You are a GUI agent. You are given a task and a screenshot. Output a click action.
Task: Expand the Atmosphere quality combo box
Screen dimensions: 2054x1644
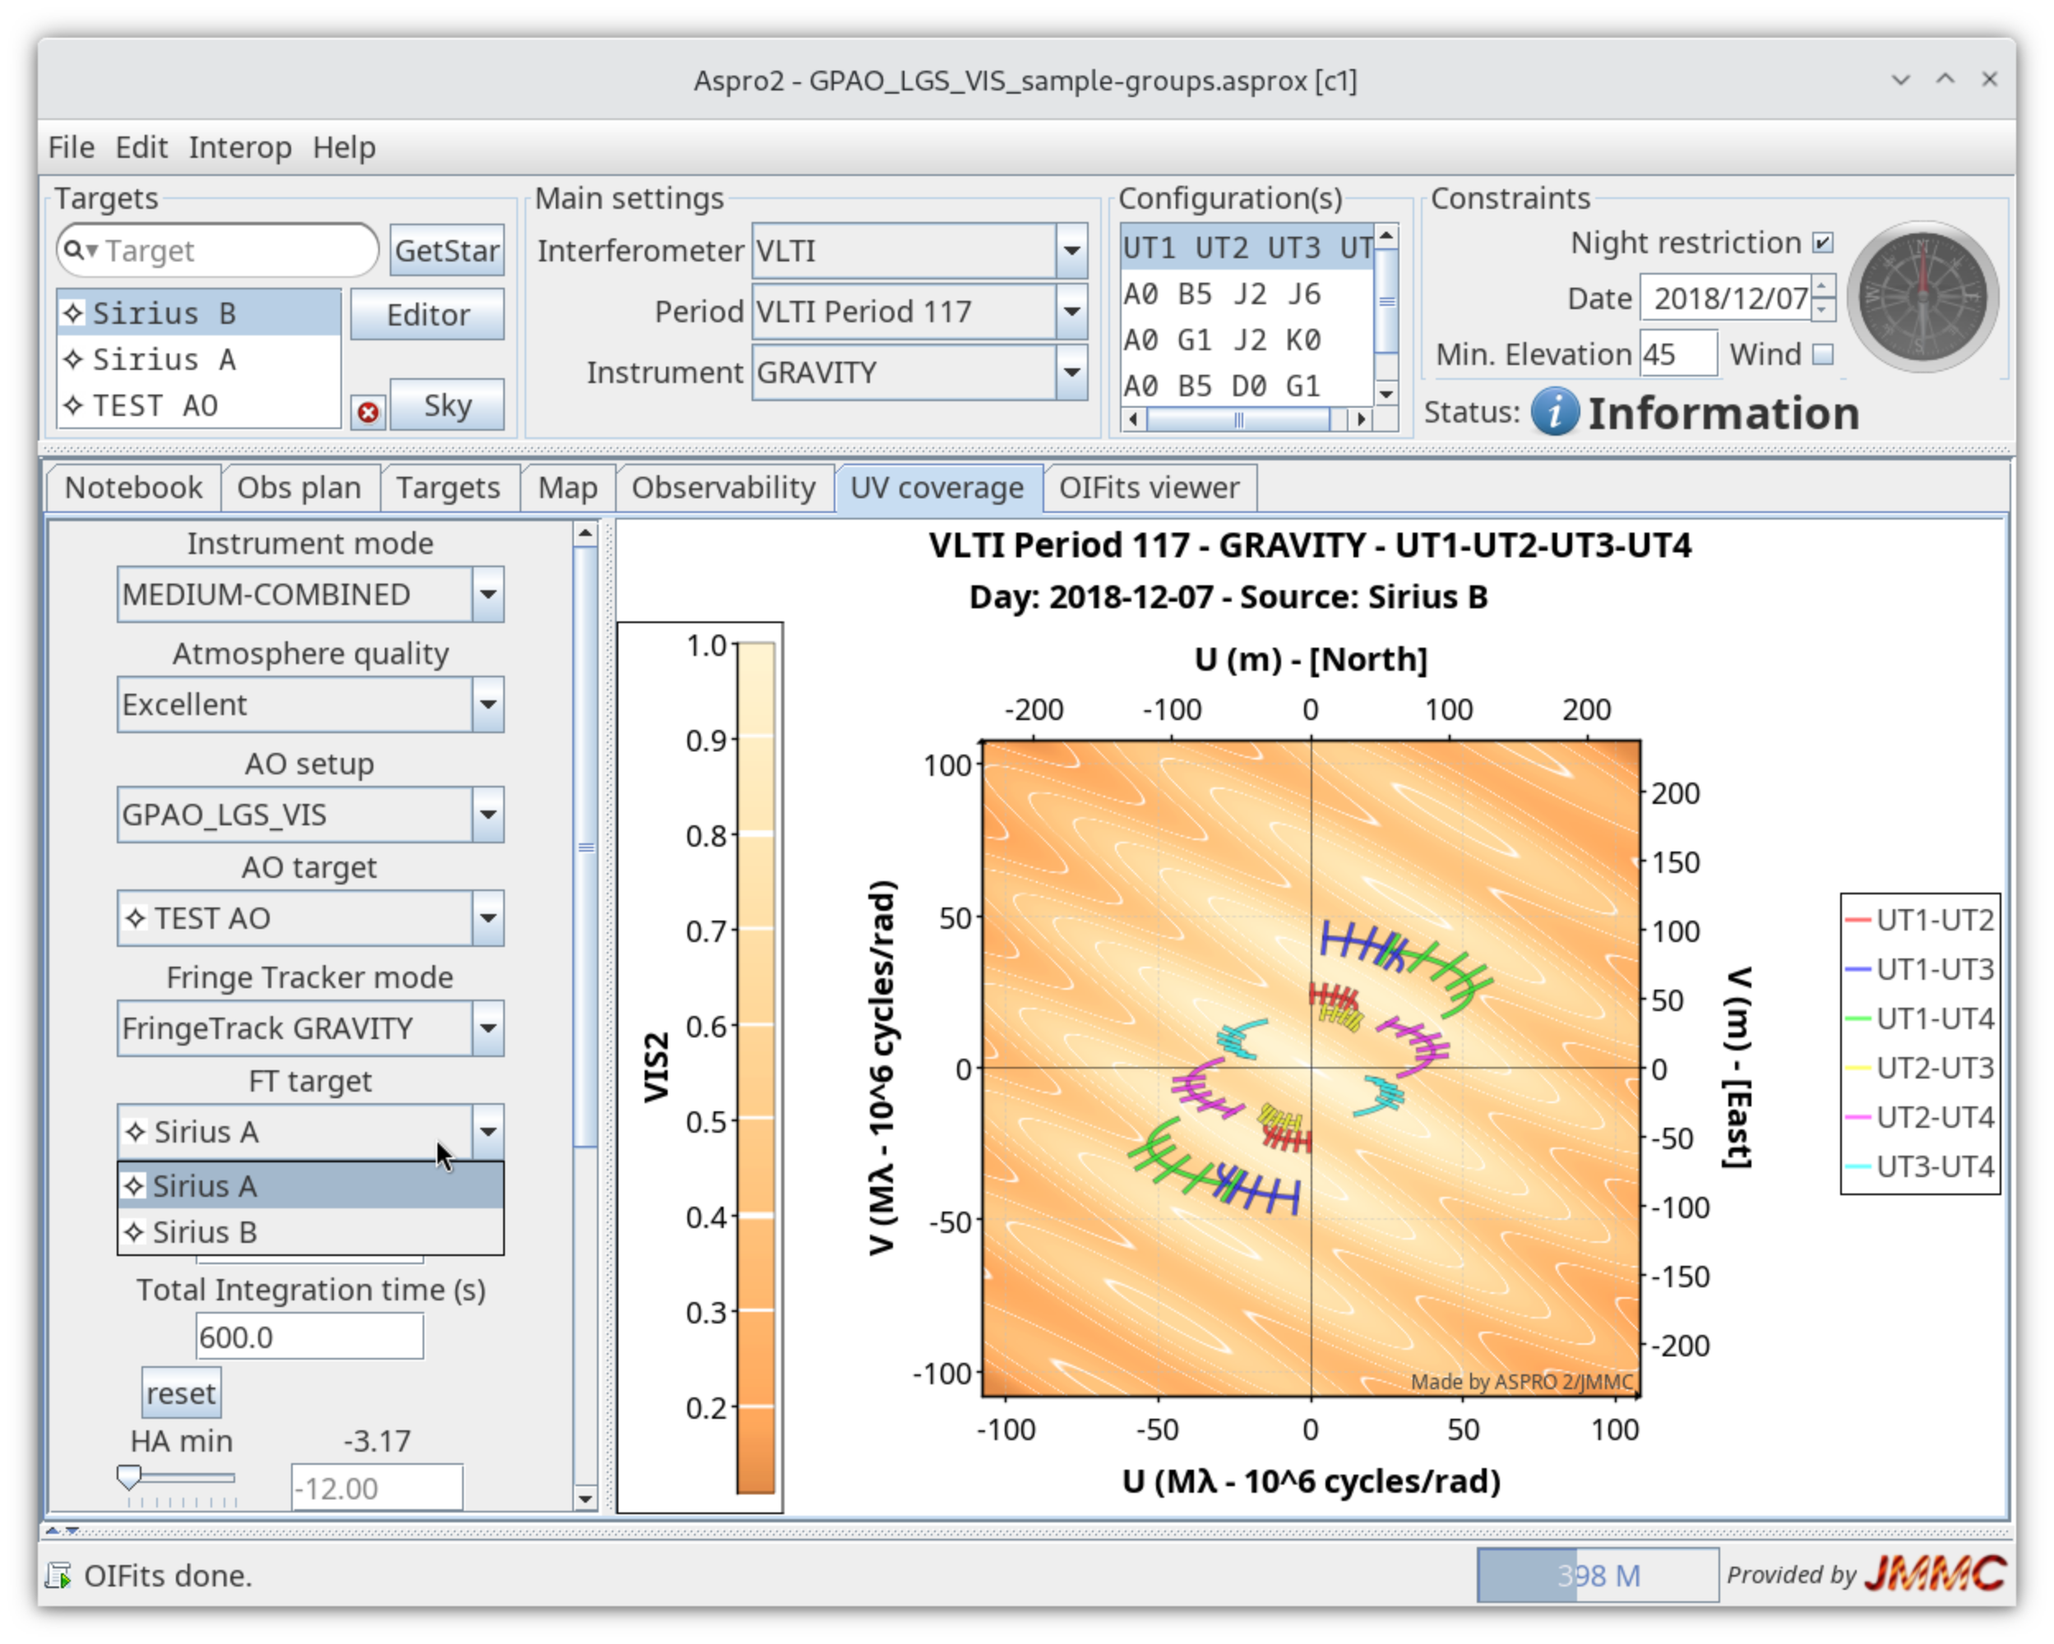click(x=488, y=704)
